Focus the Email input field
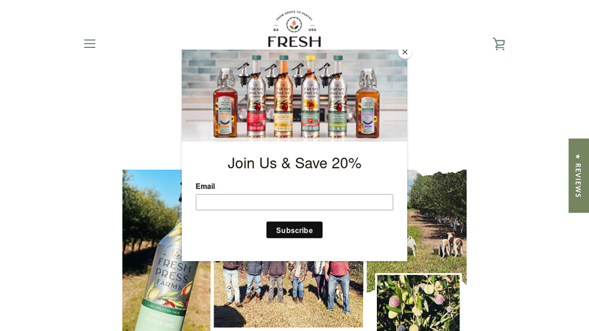 click(294, 202)
